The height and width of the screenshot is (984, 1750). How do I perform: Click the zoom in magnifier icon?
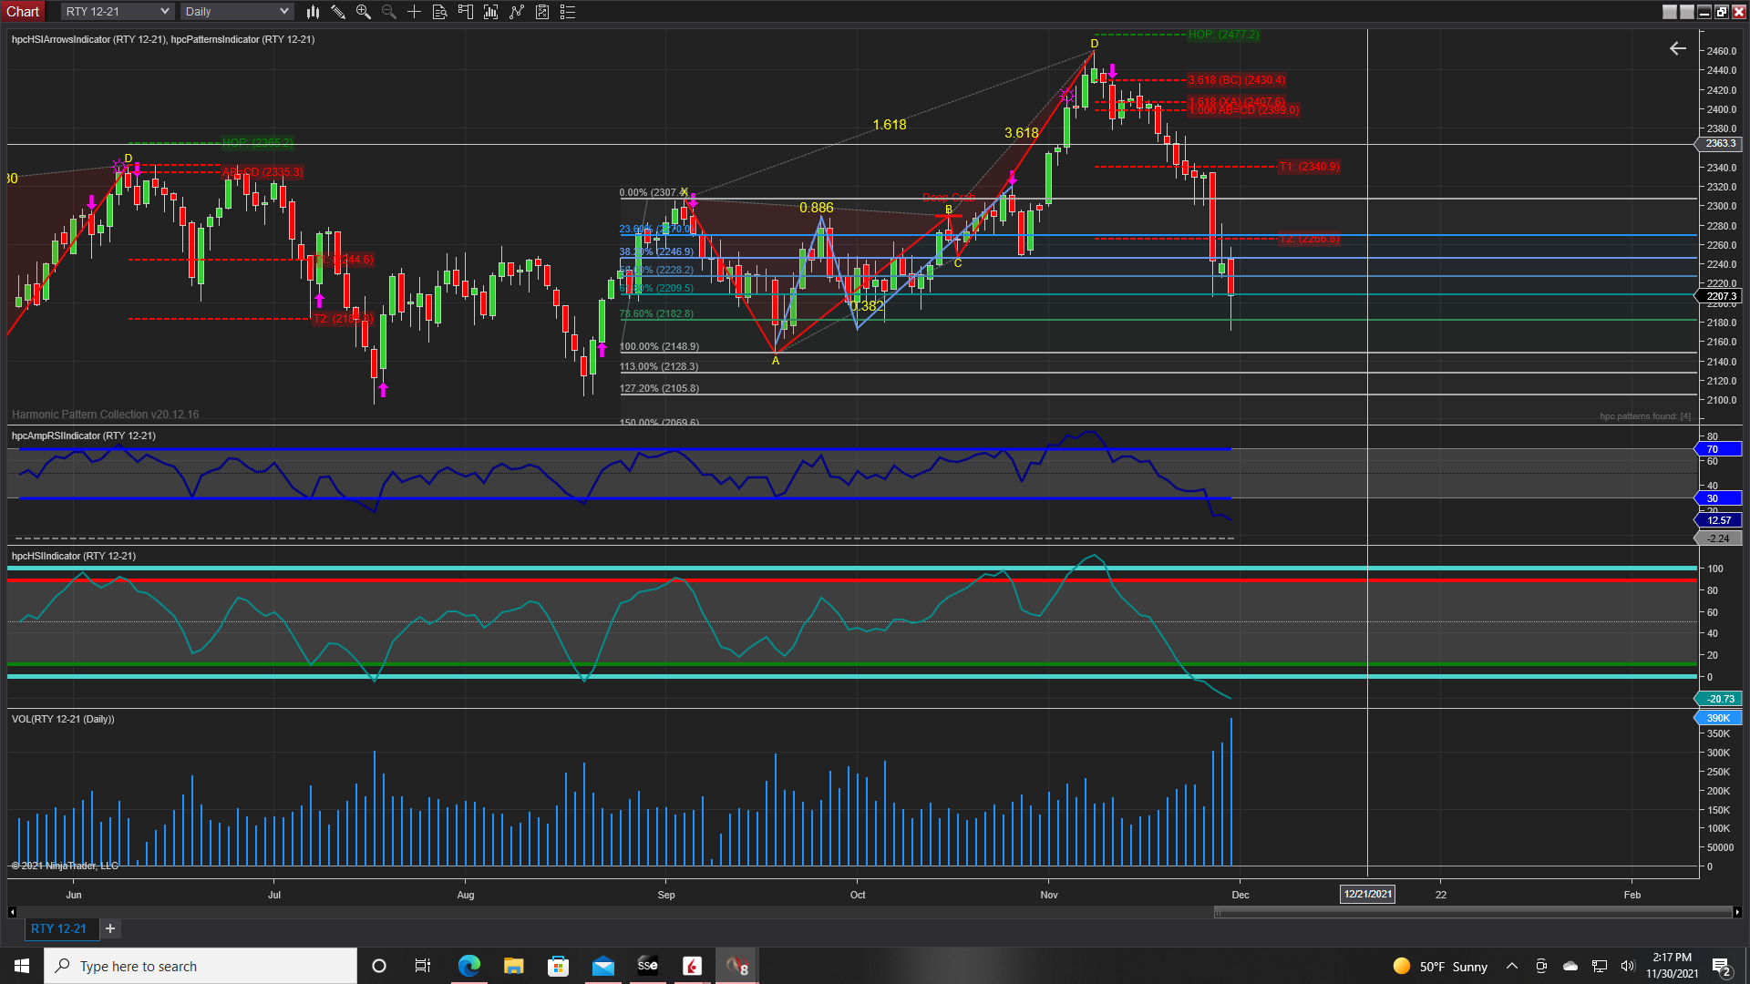pyautogui.click(x=364, y=12)
